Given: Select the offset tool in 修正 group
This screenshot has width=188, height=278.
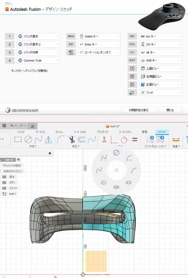Looking at the screenshot, I should [82, 140].
